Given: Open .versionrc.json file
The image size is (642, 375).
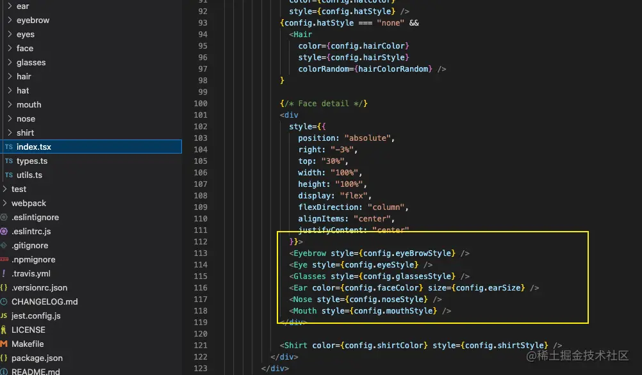Looking at the screenshot, I should point(39,288).
